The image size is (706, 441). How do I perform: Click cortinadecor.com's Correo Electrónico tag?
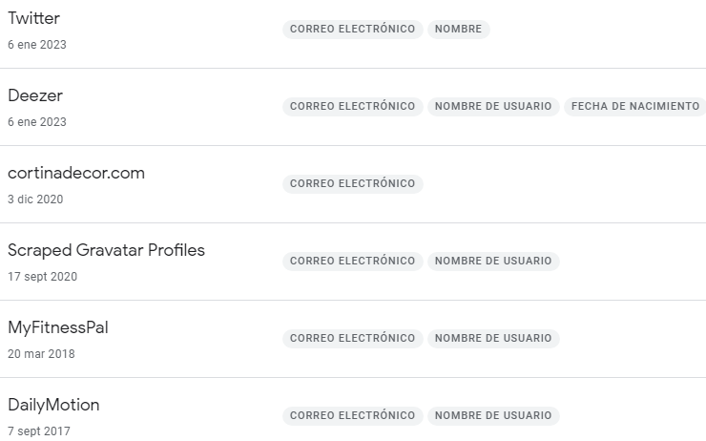352,183
